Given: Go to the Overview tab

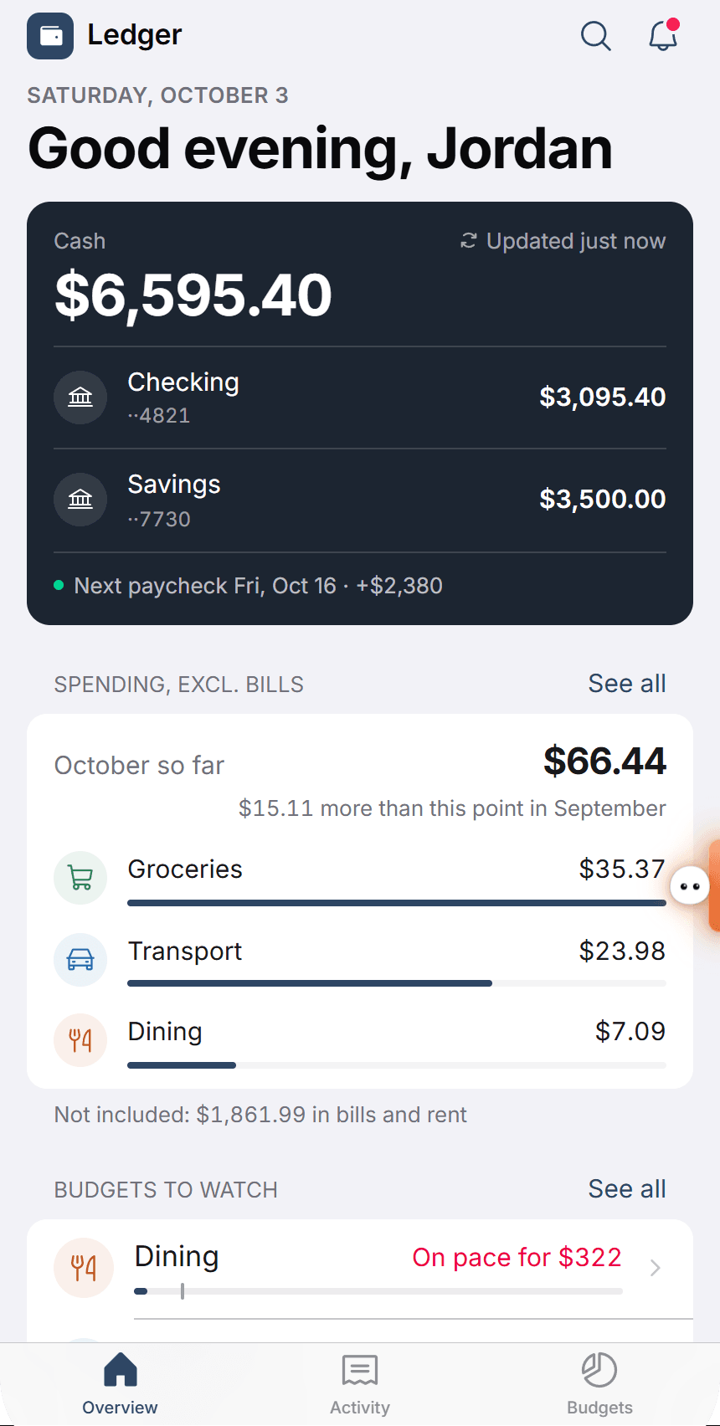Looking at the screenshot, I should click(120, 1384).
